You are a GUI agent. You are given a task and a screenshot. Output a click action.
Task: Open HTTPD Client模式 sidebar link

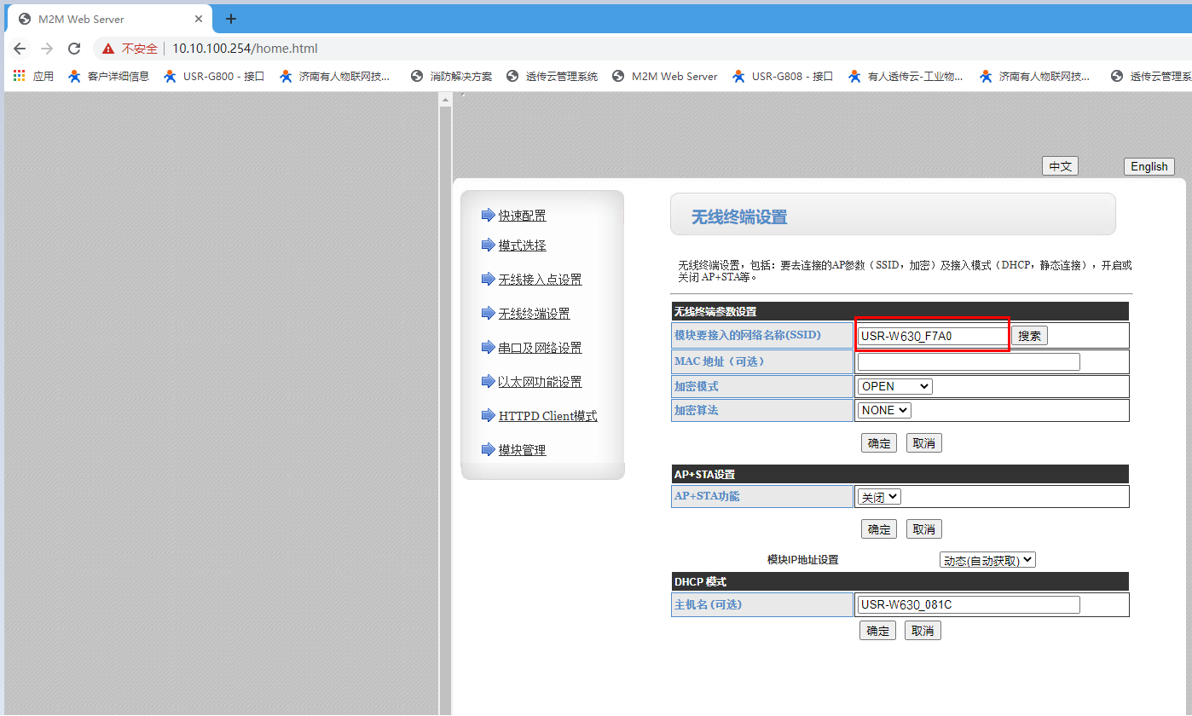(x=547, y=416)
